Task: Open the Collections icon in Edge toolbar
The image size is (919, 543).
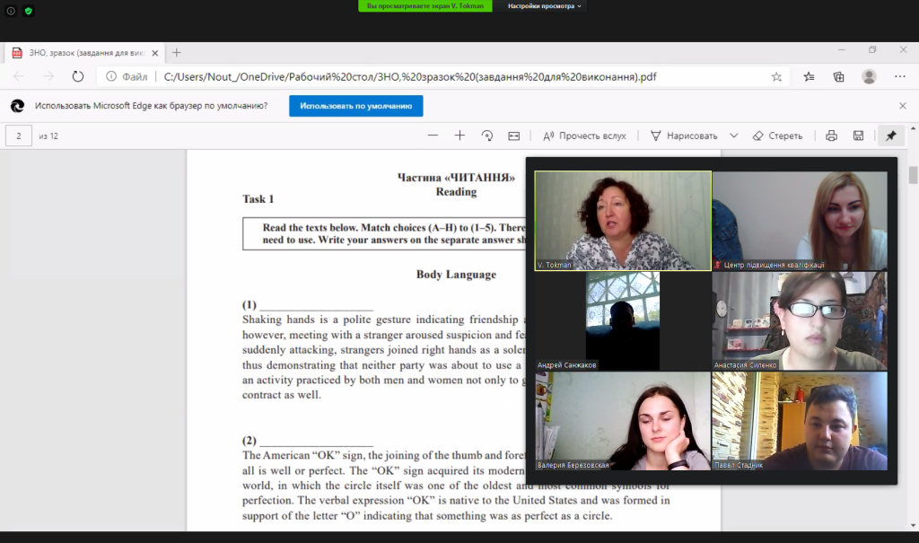Action: pos(839,77)
